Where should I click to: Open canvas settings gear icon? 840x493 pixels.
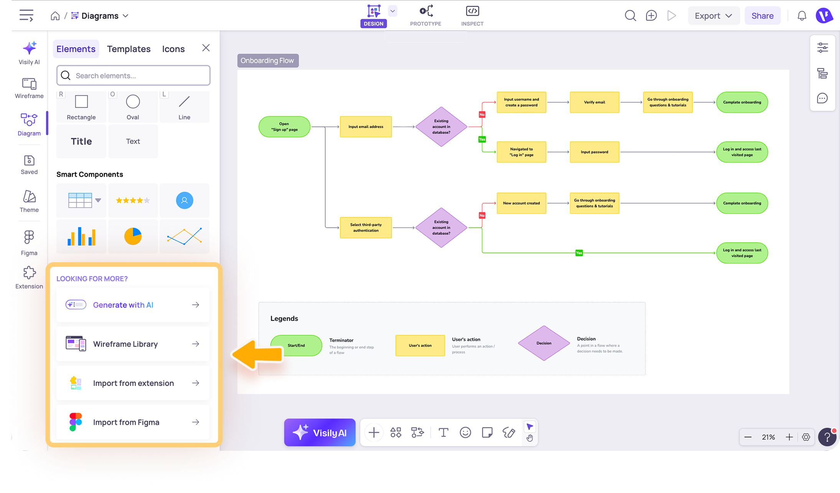806,437
